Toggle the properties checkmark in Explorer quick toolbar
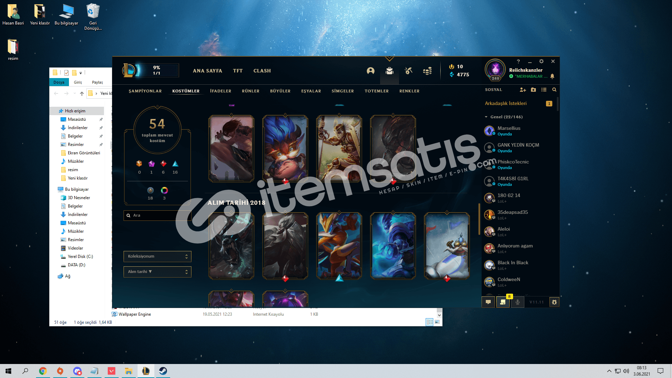 pyautogui.click(x=66, y=73)
